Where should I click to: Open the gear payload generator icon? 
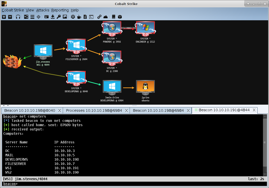tap(73, 17)
